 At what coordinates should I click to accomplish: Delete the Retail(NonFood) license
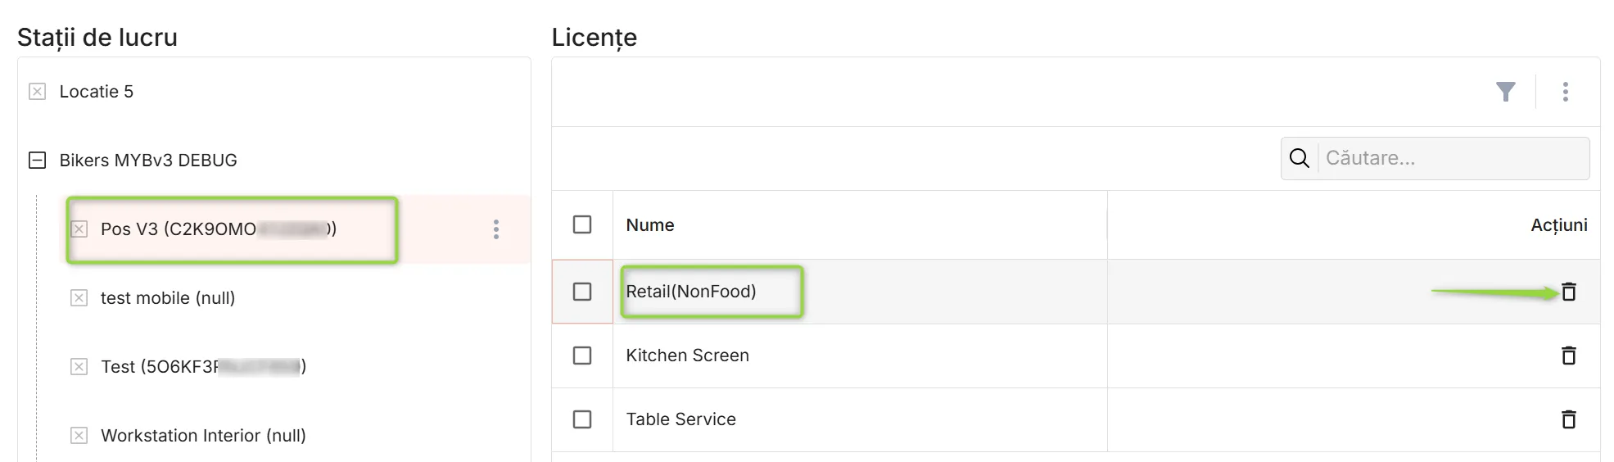(1568, 292)
